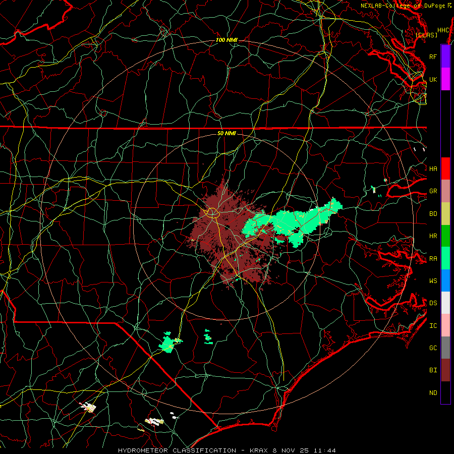Image resolution: width=454 pixels, height=454 pixels.
Task: Click the RA light green legend swatch
Action: (x=445, y=258)
